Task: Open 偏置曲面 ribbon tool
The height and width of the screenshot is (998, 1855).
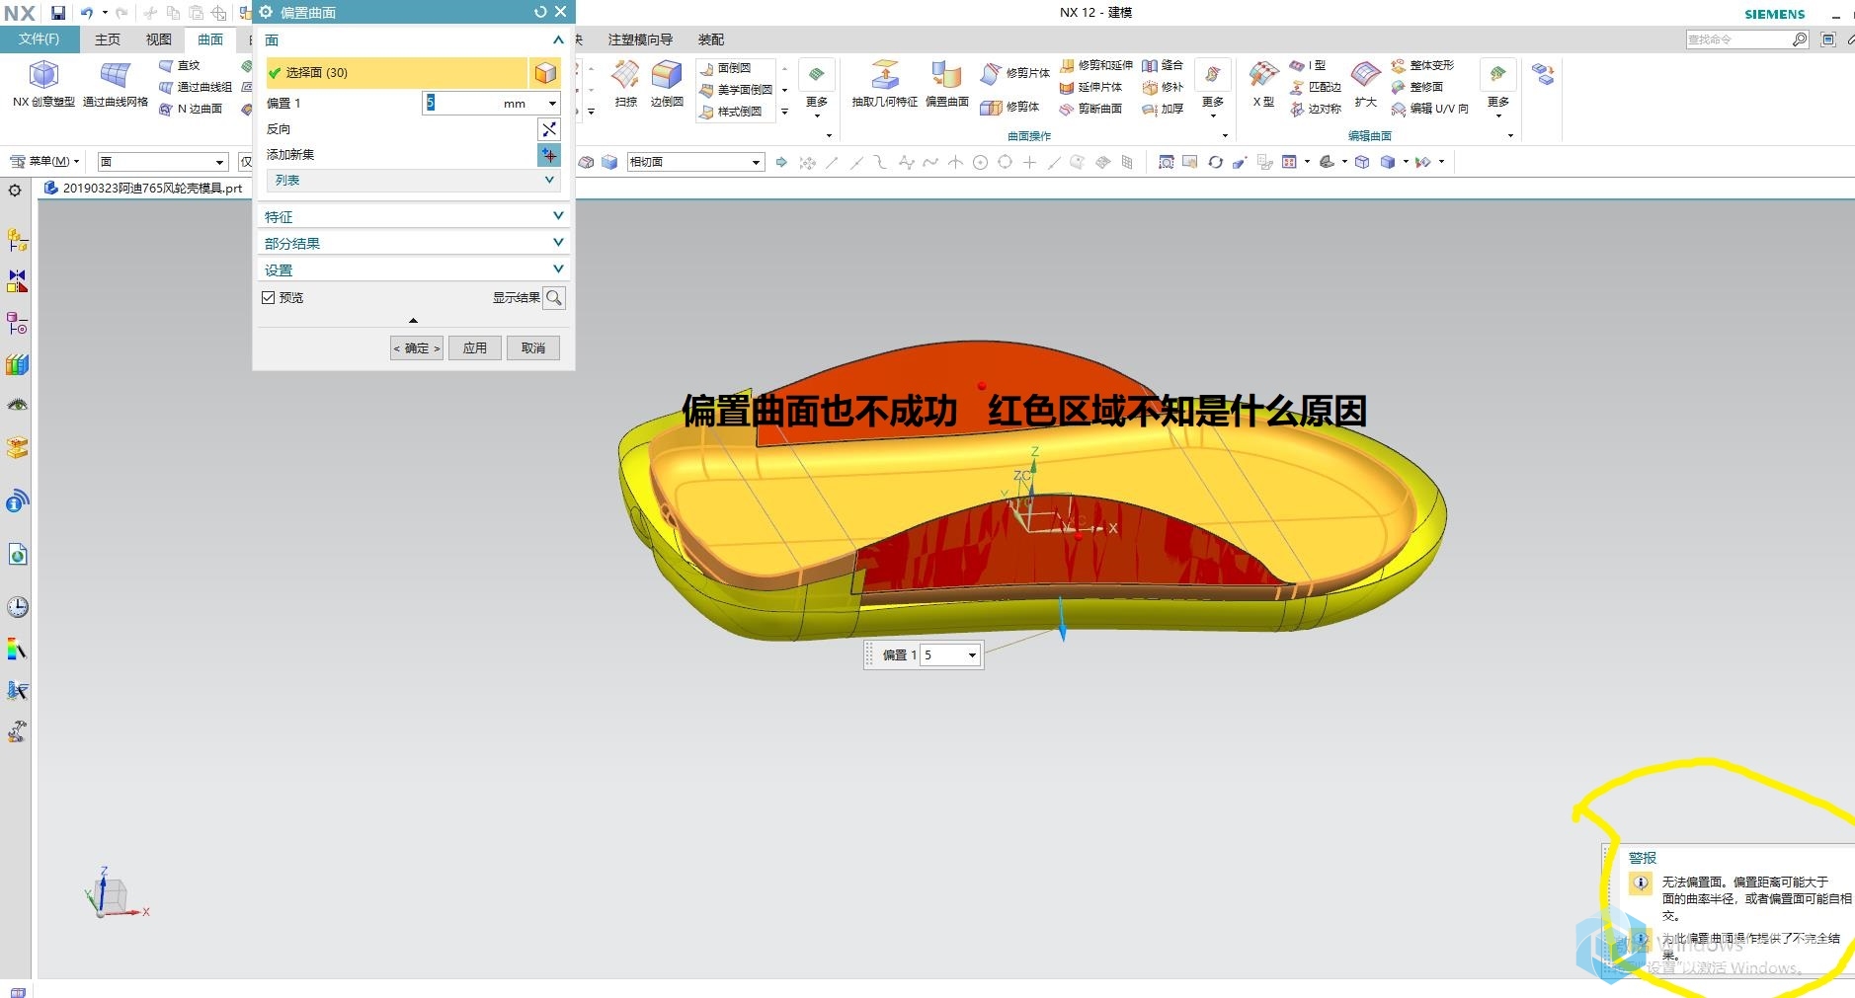Action: (x=946, y=84)
